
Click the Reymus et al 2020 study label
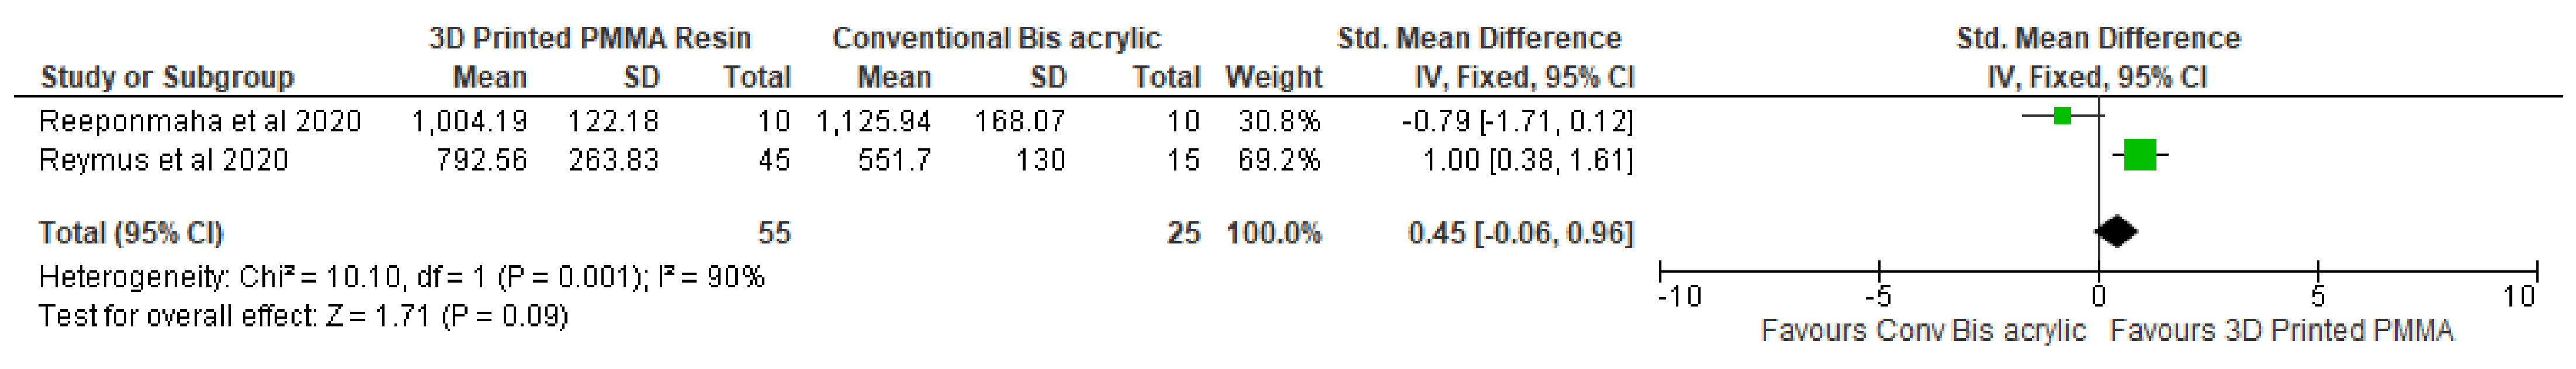[163, 160]
